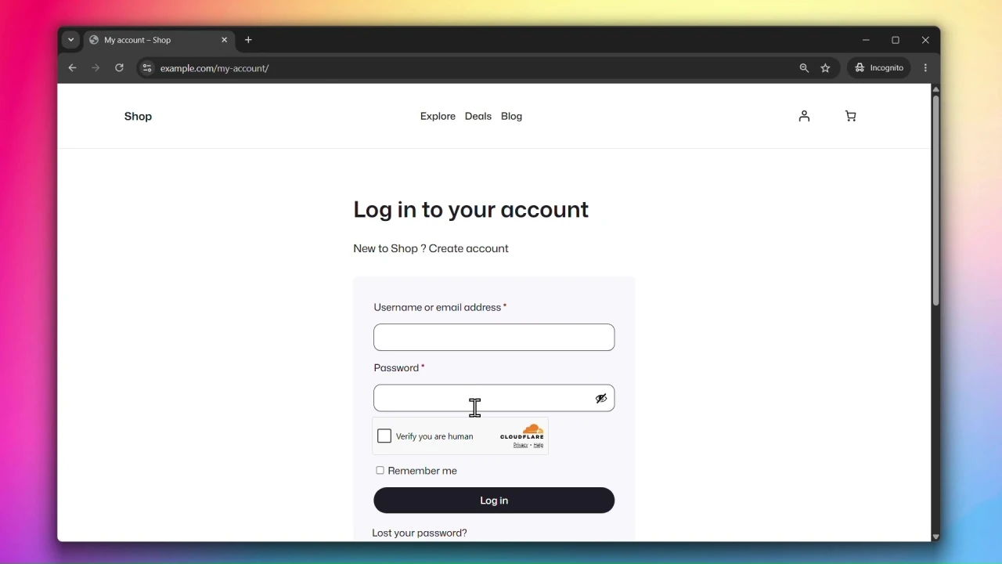Click the Shop site logo
Viewport: 1002px width, 564px height.
tap(138, 116)
